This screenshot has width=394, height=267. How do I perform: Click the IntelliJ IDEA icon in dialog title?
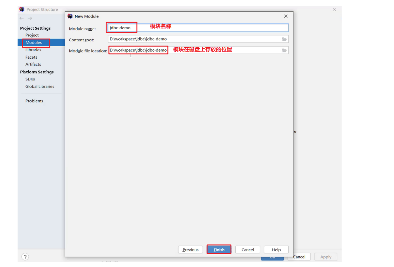(70, 16)
